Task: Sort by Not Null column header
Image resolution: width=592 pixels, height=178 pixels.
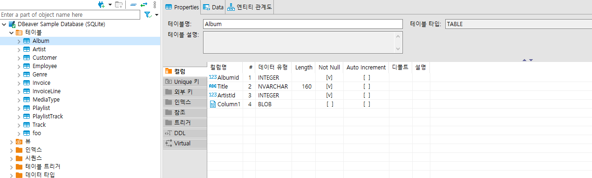Action: pos(329,67)
